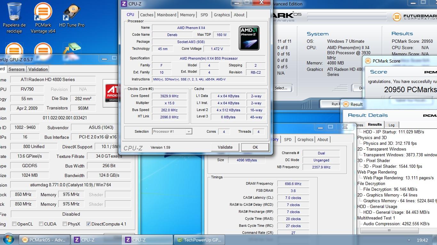This screenshot has width=437, height=245.
Task: Click the Specification field AMD Phenom II X4 B50
Action: click(x=209, y=58)
